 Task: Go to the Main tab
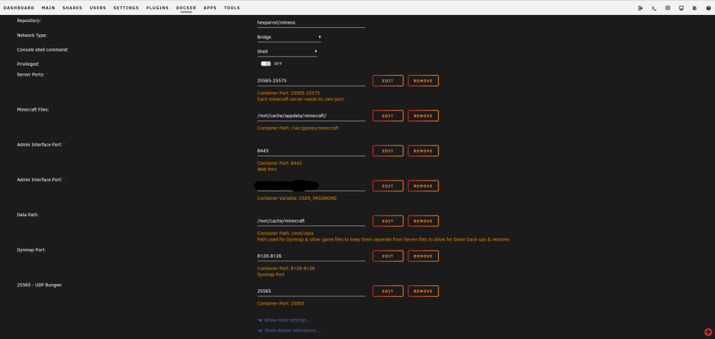(49, 8)
